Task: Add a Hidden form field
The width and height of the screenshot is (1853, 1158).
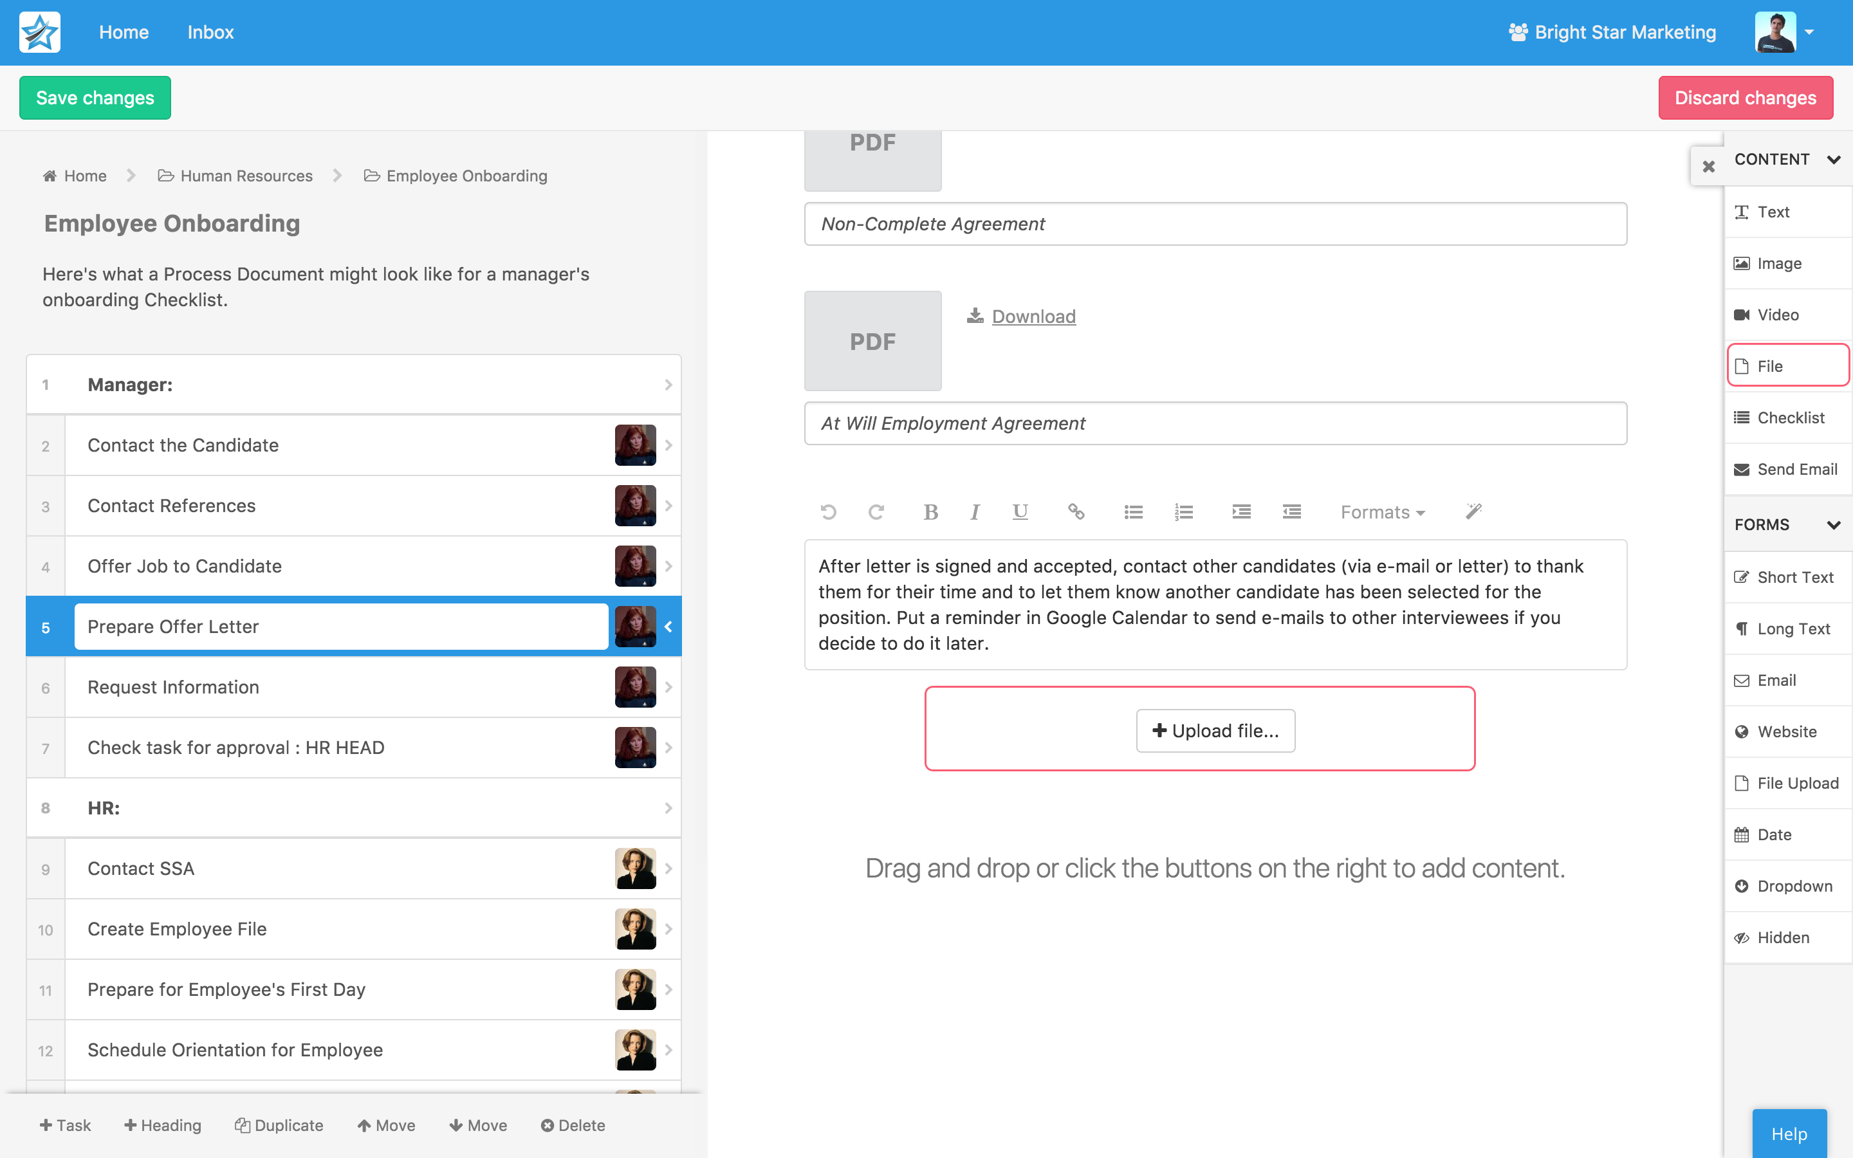Action: tap(1789, 937)
